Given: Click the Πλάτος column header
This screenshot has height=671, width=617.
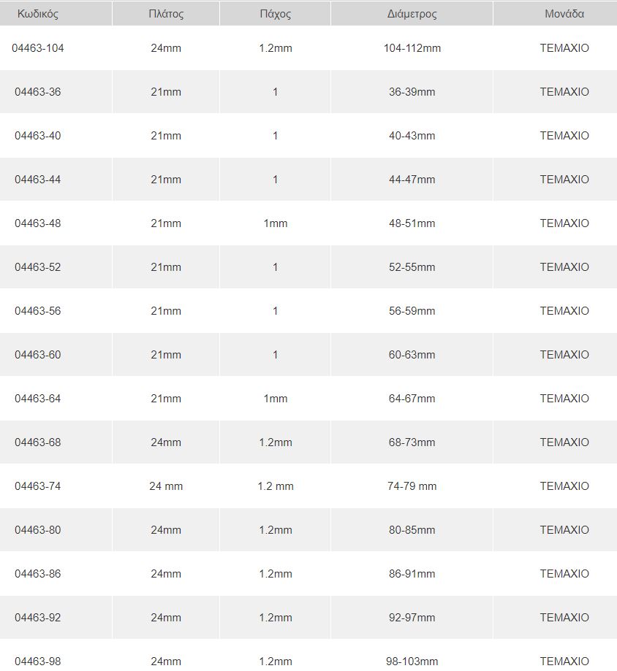Looking at the screenshot, I should [166, 14].
